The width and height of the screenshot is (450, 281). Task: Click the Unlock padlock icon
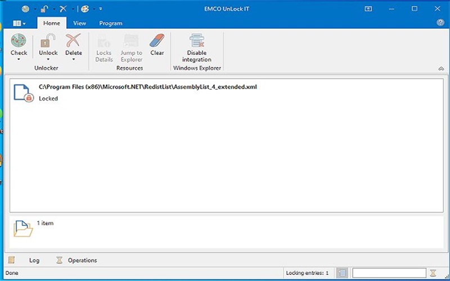click(x=48, y=40)
